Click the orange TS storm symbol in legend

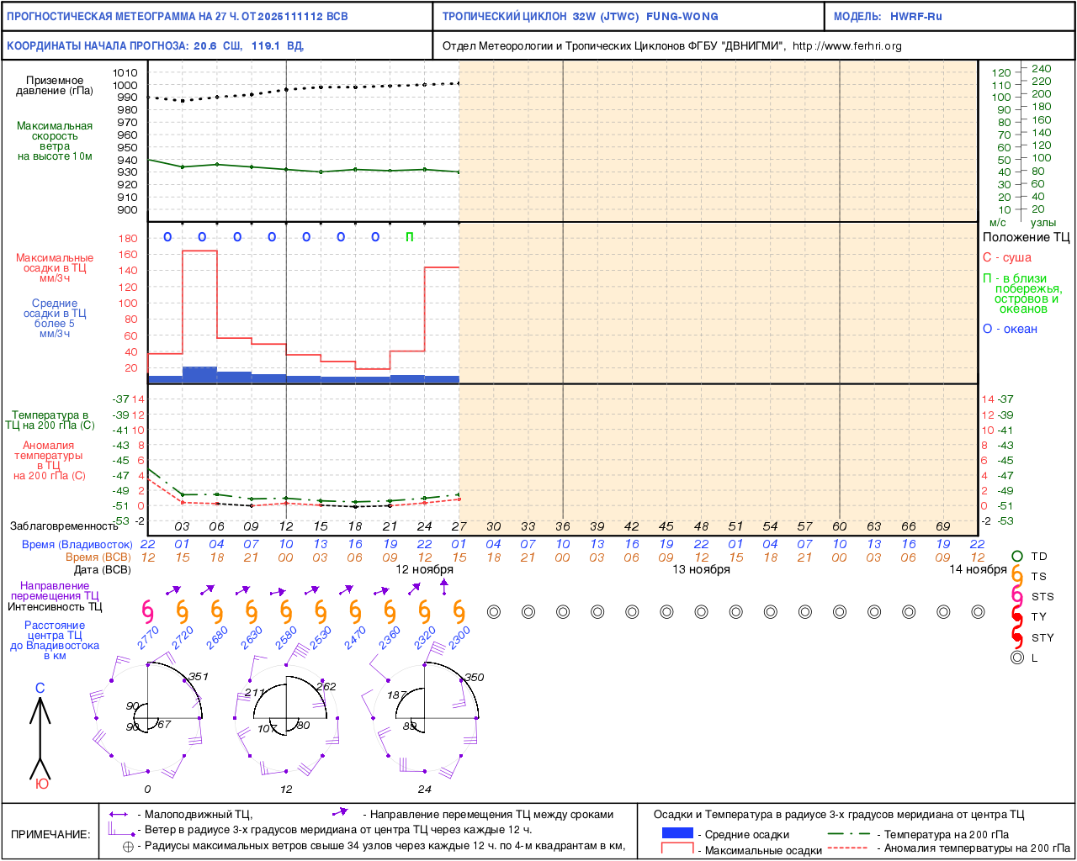[1016, 577]
